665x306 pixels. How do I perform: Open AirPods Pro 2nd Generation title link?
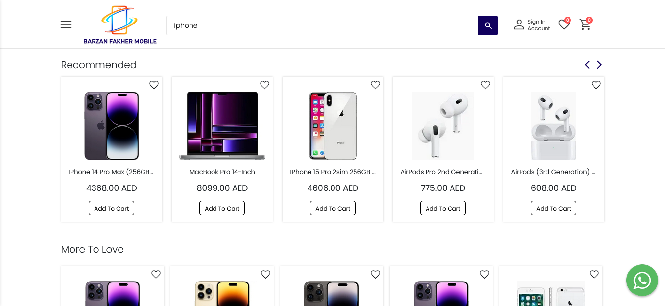441,172
